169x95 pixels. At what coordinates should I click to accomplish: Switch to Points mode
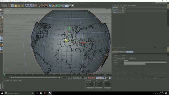tap(2, 24)
